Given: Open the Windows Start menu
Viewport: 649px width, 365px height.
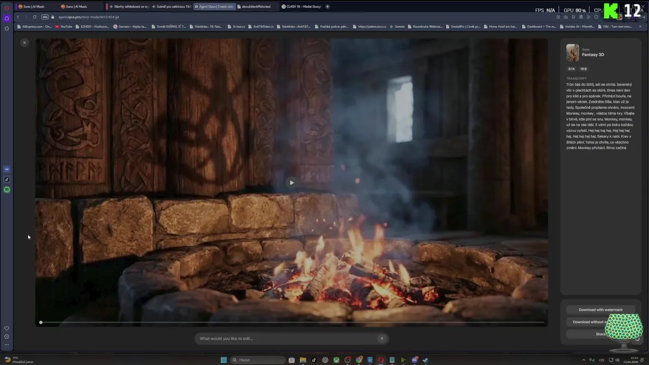Looking at the screenshot, I should click(x=223, y=360).
